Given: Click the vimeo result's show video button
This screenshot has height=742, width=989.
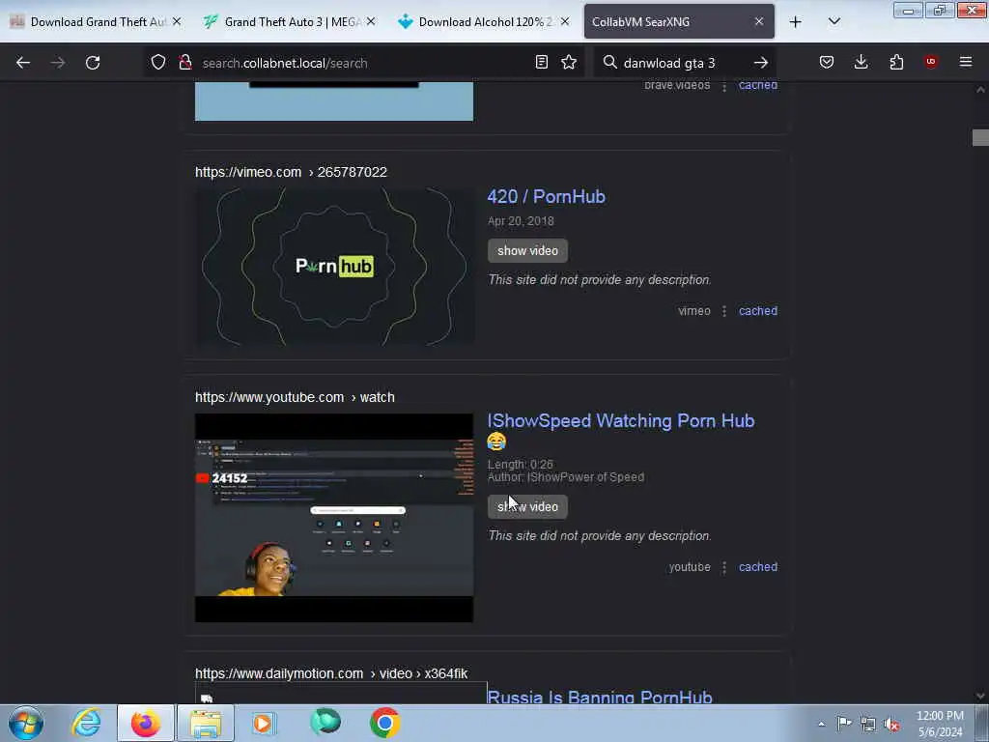Looking at the screenshot, I should click(x=527, y=250).
